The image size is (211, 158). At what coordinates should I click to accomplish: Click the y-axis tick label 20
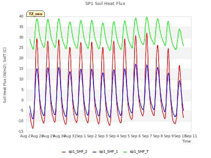pos(21,58)
